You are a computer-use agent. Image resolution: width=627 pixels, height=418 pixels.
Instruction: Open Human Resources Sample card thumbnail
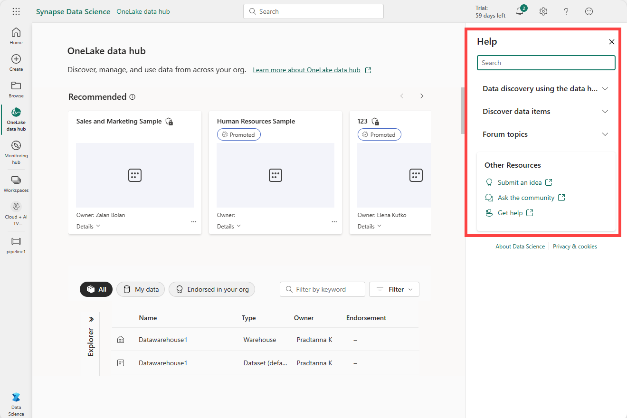275,175
